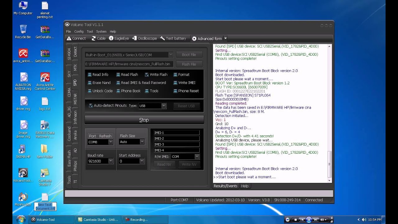Select driver.nrg desktop icon
The height and width of the screenshot is (224, 398).
coord(23,104)
